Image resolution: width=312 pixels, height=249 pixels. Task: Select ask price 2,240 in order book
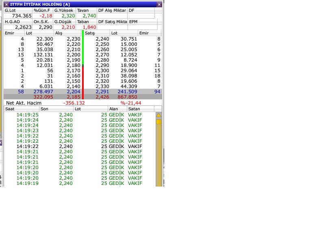pos(102,39)
